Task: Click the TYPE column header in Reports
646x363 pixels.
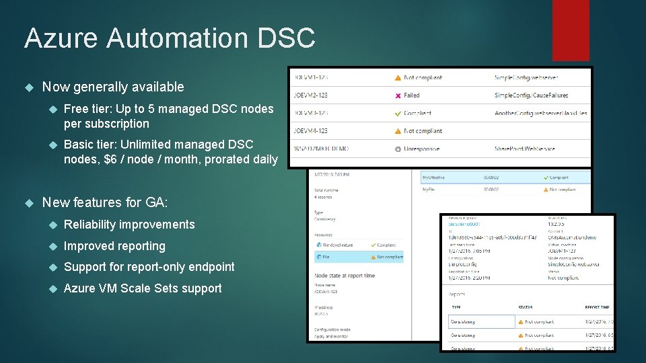Action: click(456, 307)
